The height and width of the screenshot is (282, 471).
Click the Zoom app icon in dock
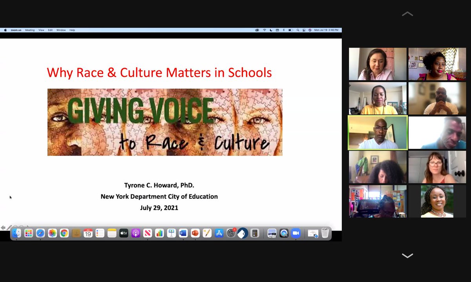click(296, 233)
